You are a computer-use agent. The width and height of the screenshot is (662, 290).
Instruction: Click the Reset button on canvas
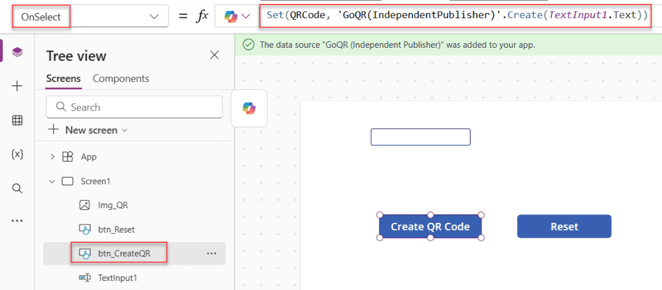(x=564, y=226)
